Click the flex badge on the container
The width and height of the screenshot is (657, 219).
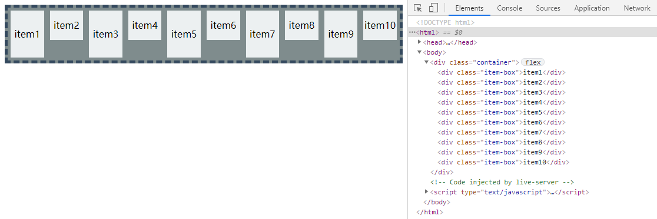coord(533,62)
